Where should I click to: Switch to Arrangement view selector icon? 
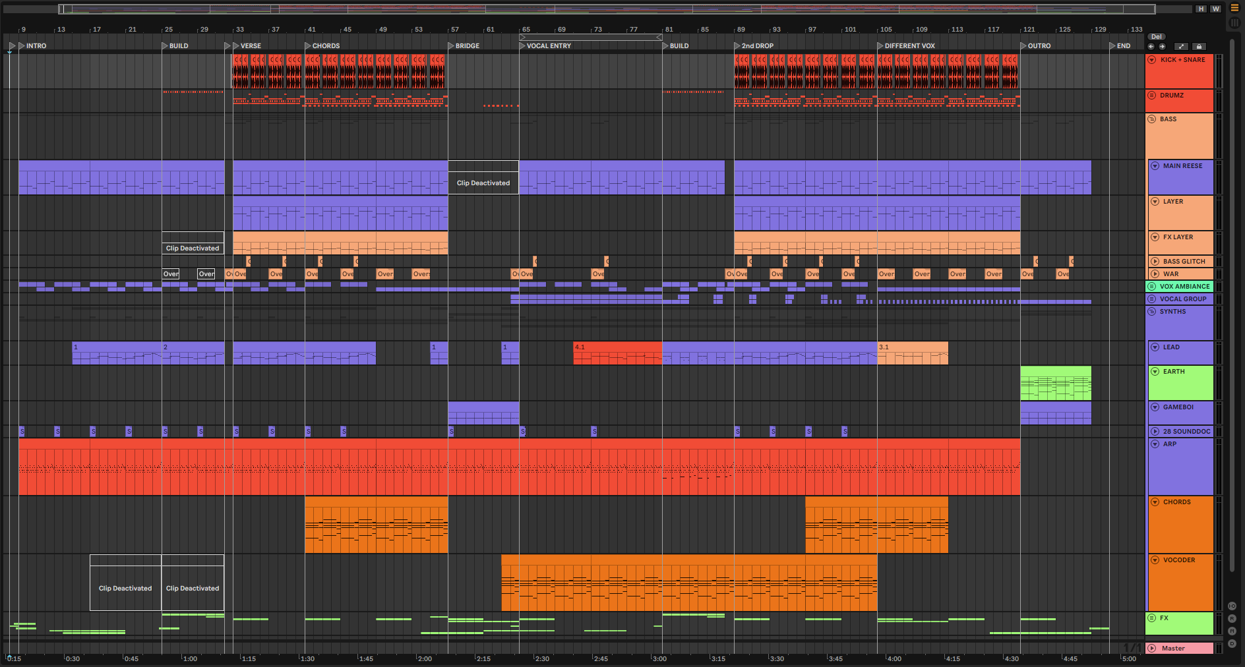pyautogui.click(x=1234, y=9)
